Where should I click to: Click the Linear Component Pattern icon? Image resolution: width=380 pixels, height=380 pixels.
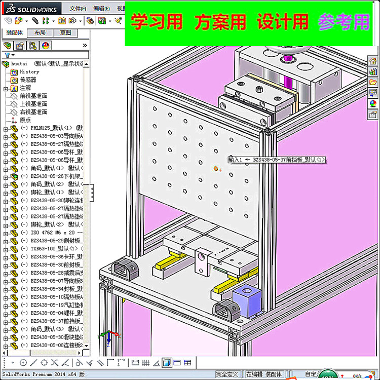[x=46, y=21]
